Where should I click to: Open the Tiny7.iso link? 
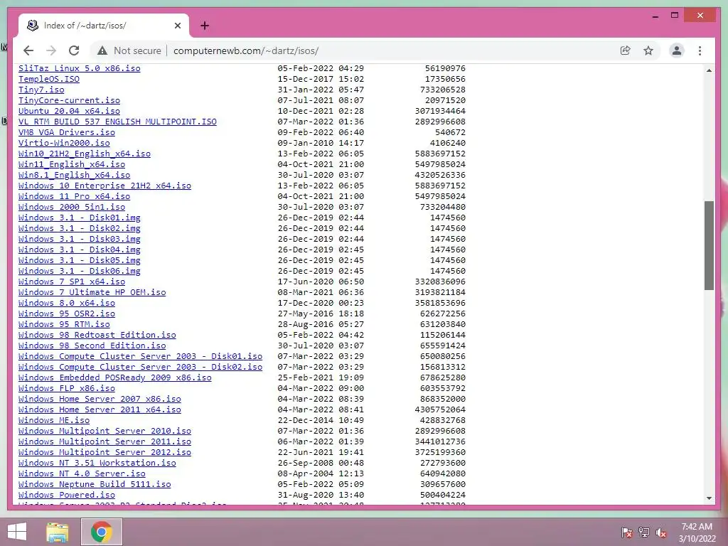pyautogui.click(x=41, y=90)
